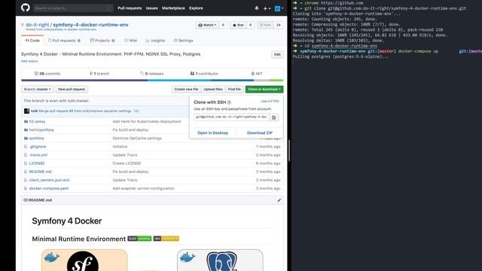Click the repository language color bar
Viewport: 482px width, 271px height.
pos(152,81)
